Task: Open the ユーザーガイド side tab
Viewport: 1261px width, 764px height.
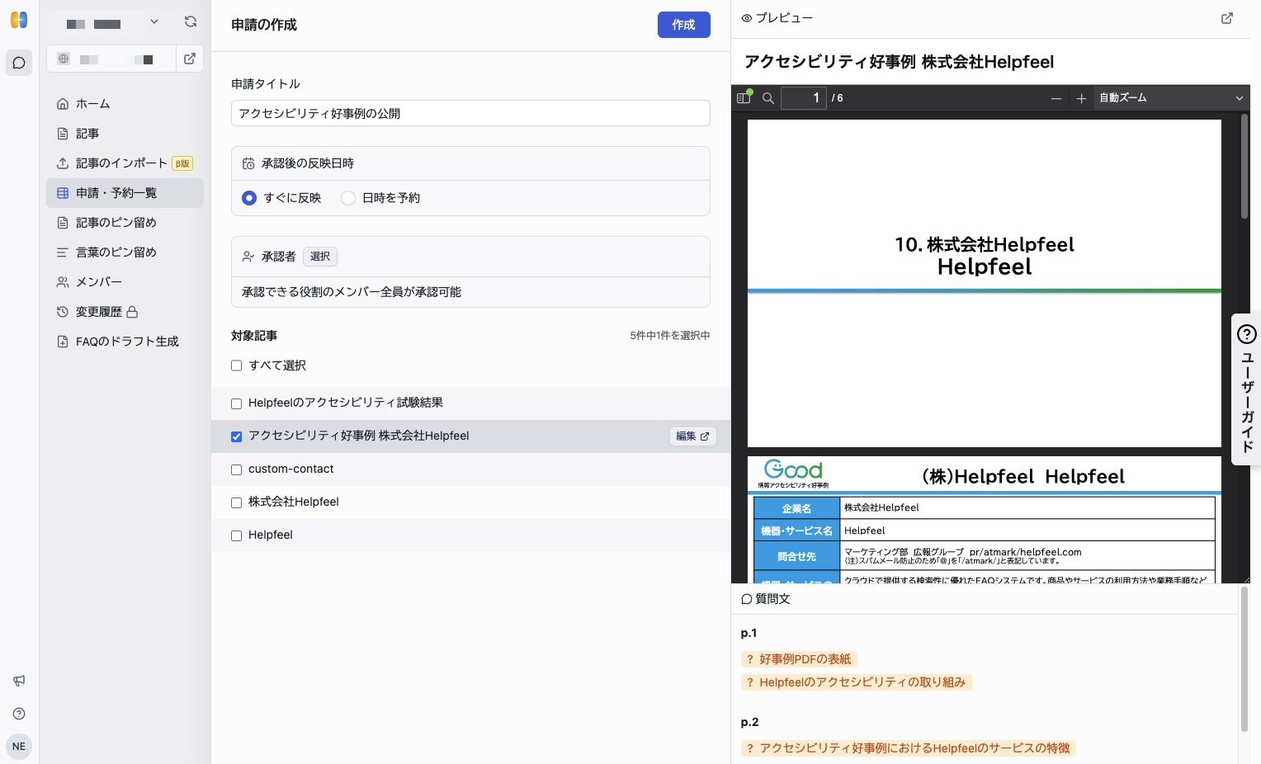Action: (1247, 389)
